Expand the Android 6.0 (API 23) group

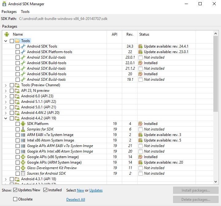click(6, 96)
